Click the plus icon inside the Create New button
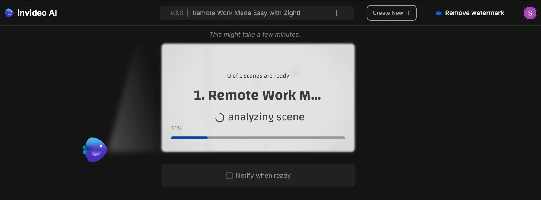541x200 pixels. pyautogui.click(x=409, y=13)
